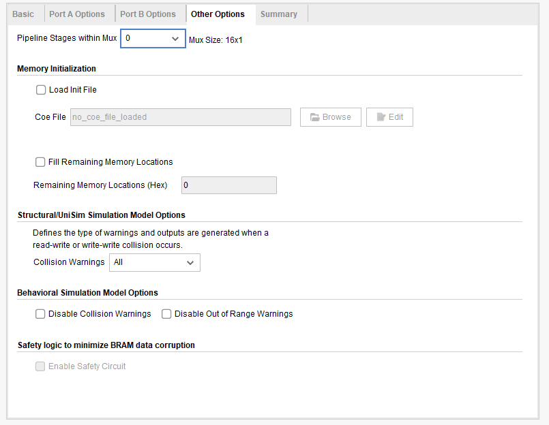Open the Collision Warnings dropdown
Viewport: 549px width, 425px height.
154,262
